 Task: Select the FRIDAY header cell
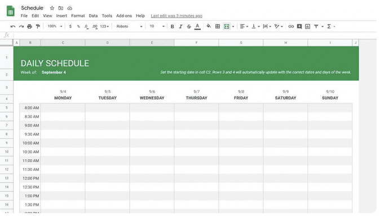[241, 98]
